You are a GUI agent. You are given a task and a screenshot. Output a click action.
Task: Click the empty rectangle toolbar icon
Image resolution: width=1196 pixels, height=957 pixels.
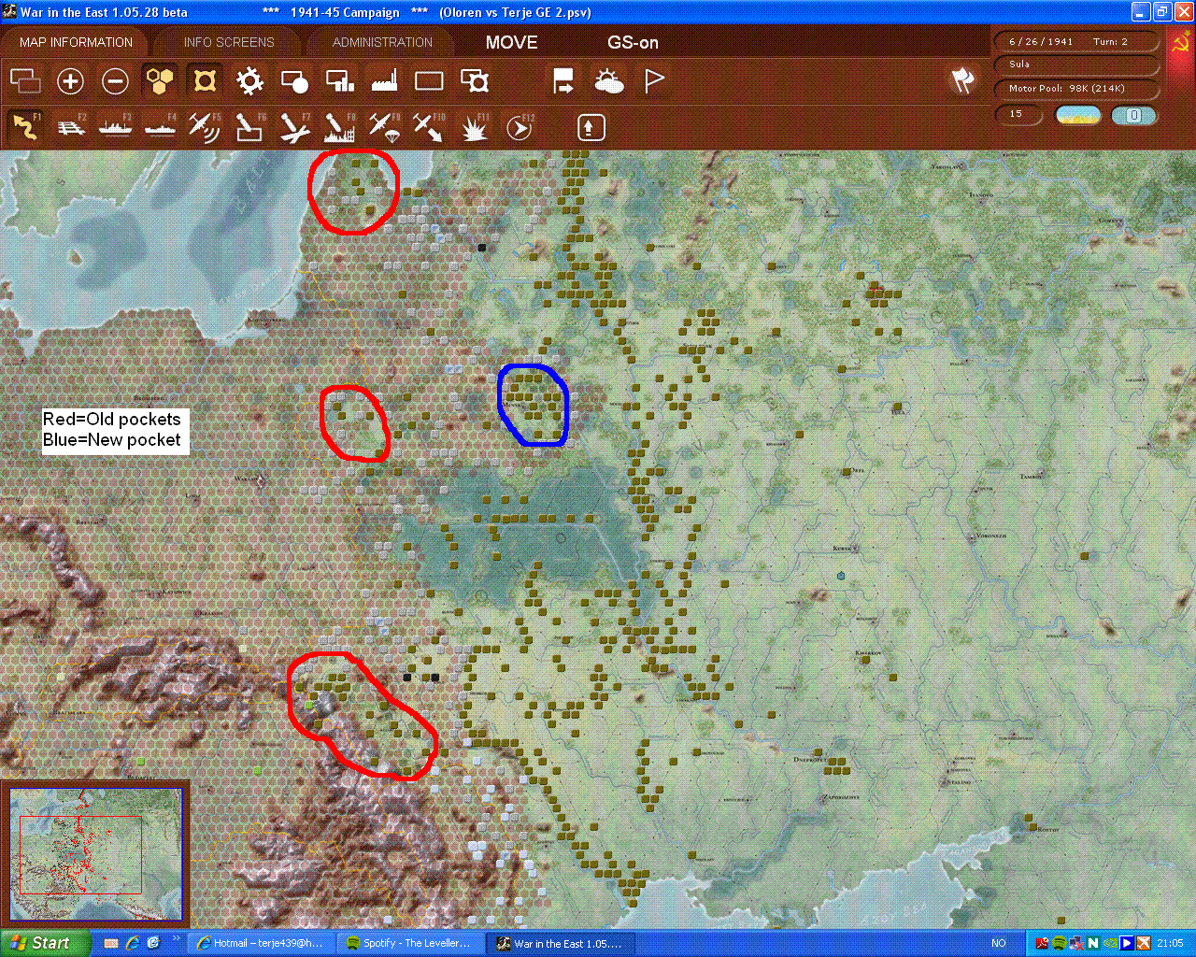click(429, 81)
